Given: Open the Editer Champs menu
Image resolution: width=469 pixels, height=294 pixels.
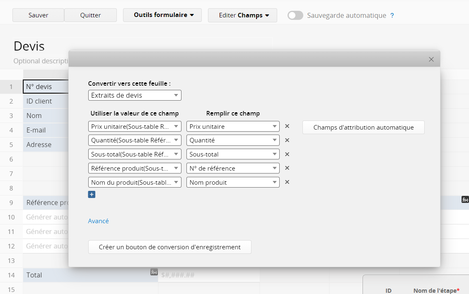Looking at the screenshot, I should click(242, 15).
